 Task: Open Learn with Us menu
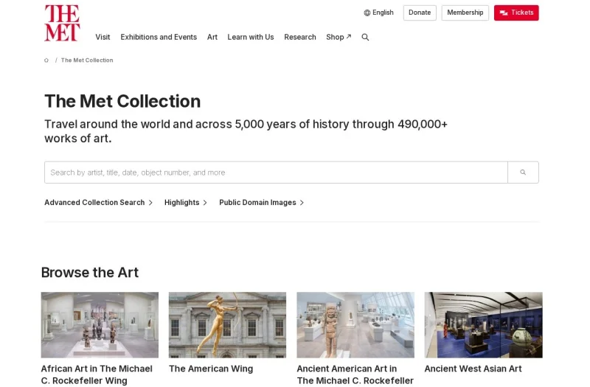coord(251,38)
